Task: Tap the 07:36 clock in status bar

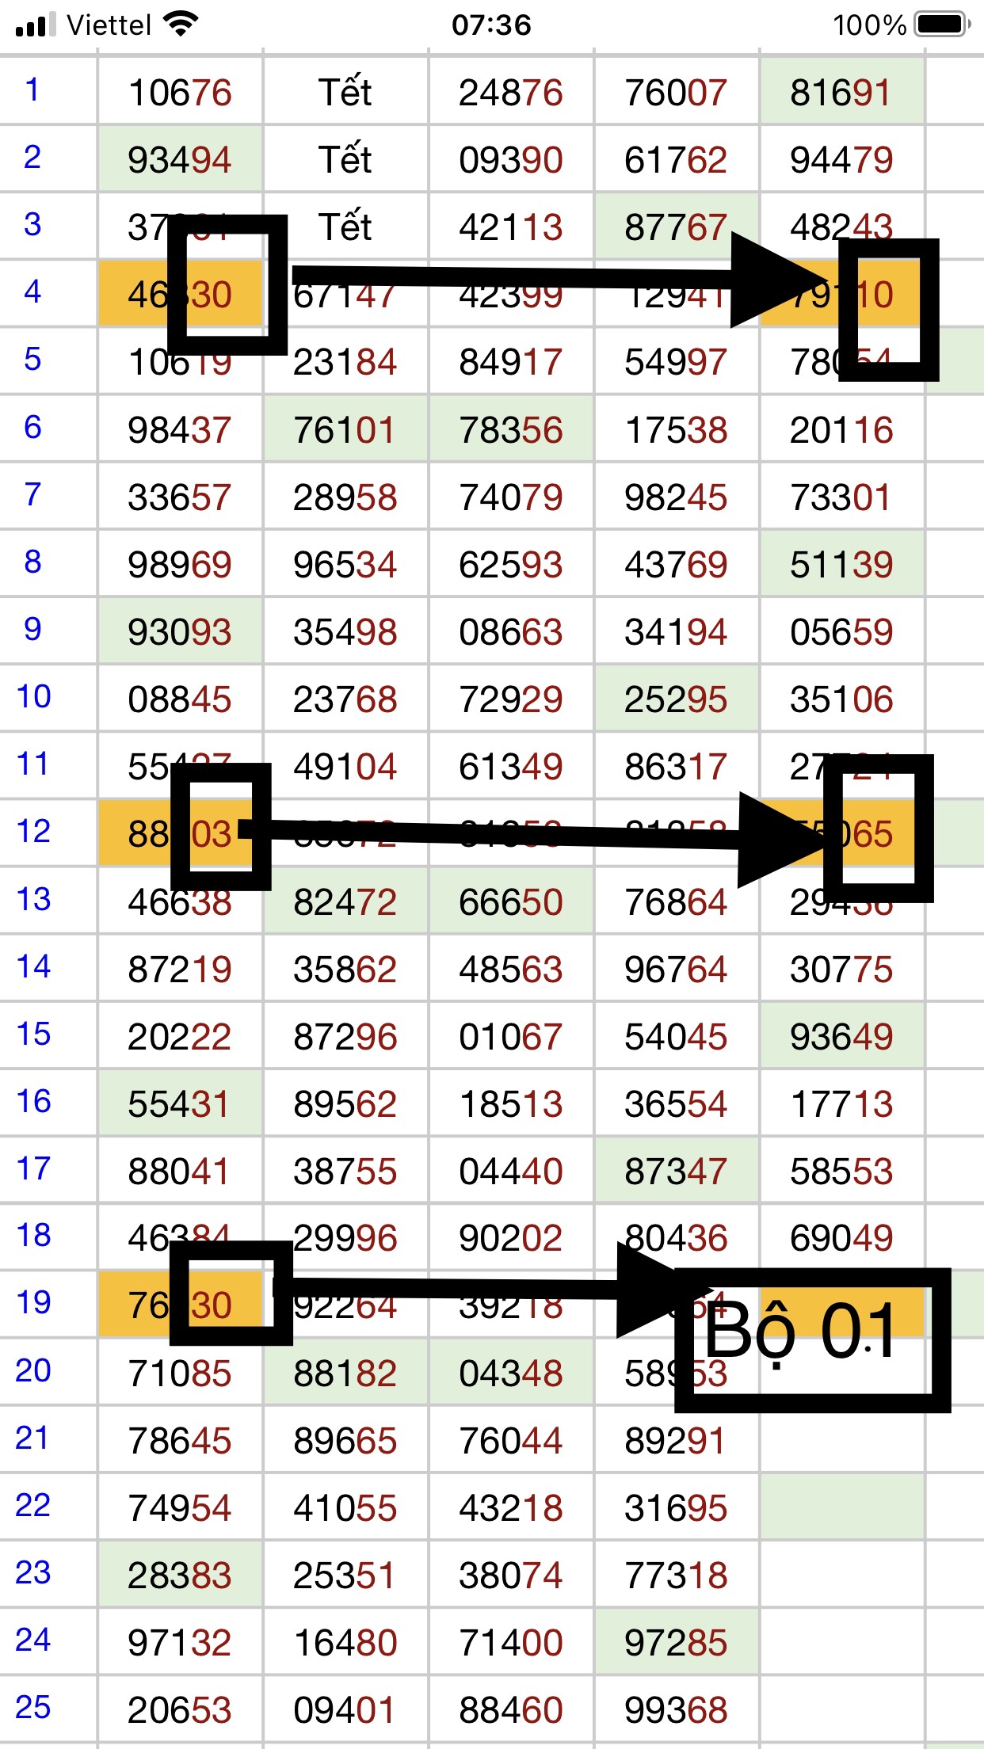Action: pos(491,25)
